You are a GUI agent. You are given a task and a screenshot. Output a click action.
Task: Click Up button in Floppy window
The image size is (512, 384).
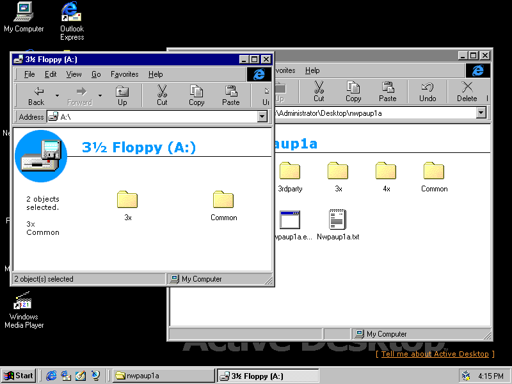tap(122, 95)
